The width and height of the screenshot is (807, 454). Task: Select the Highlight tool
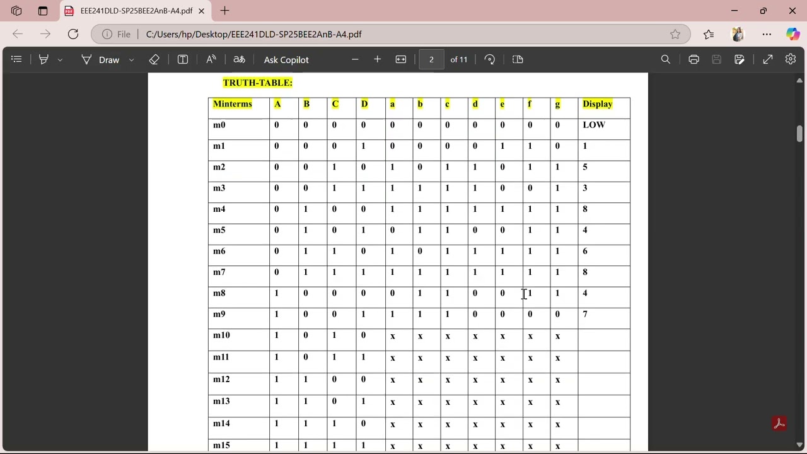point(44,59)
